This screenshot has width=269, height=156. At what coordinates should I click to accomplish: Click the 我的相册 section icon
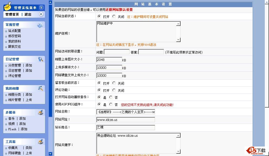coord(40,89)
